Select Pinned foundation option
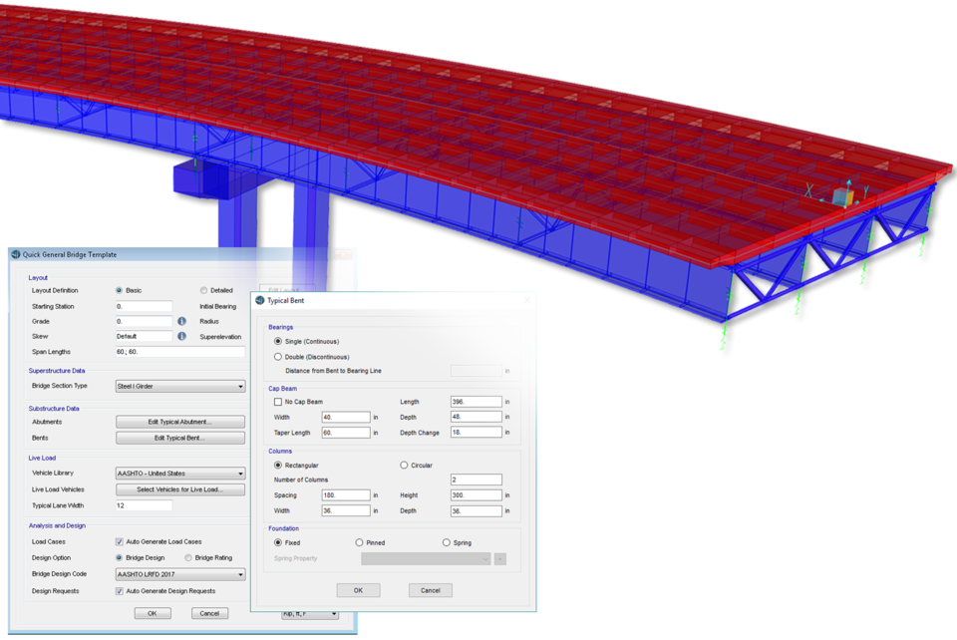Image resolution: width=957 pixels, height=640 pixels. click(x=359, y=542)
